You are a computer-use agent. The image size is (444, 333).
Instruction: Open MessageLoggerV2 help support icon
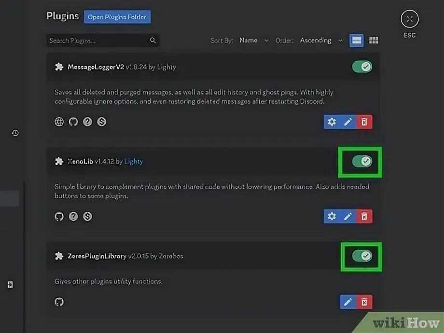point(87,122)
